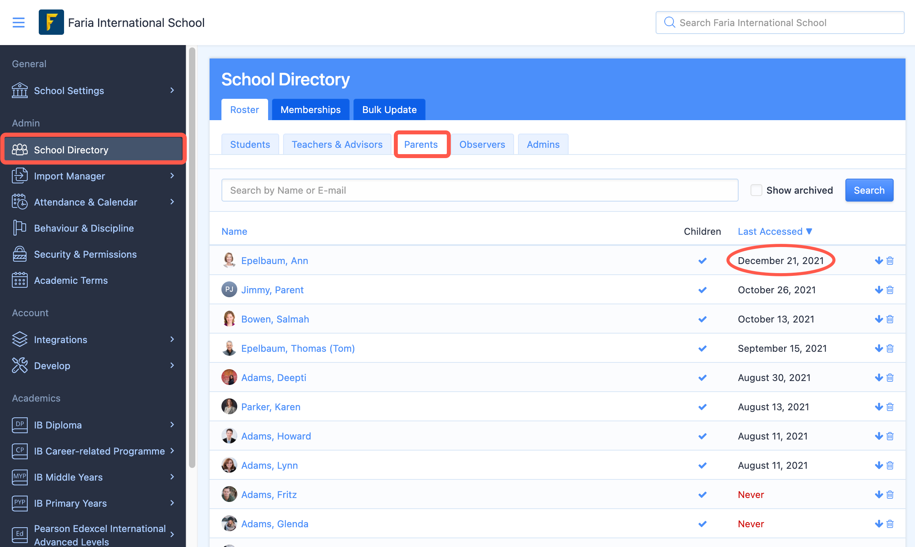Select the Parents tab
Image resolution: width=915 pixels, height=547 pixels.
click(421, 144)
